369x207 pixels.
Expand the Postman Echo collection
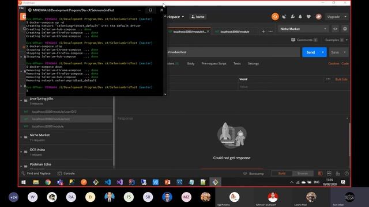(x=21, y=166)
